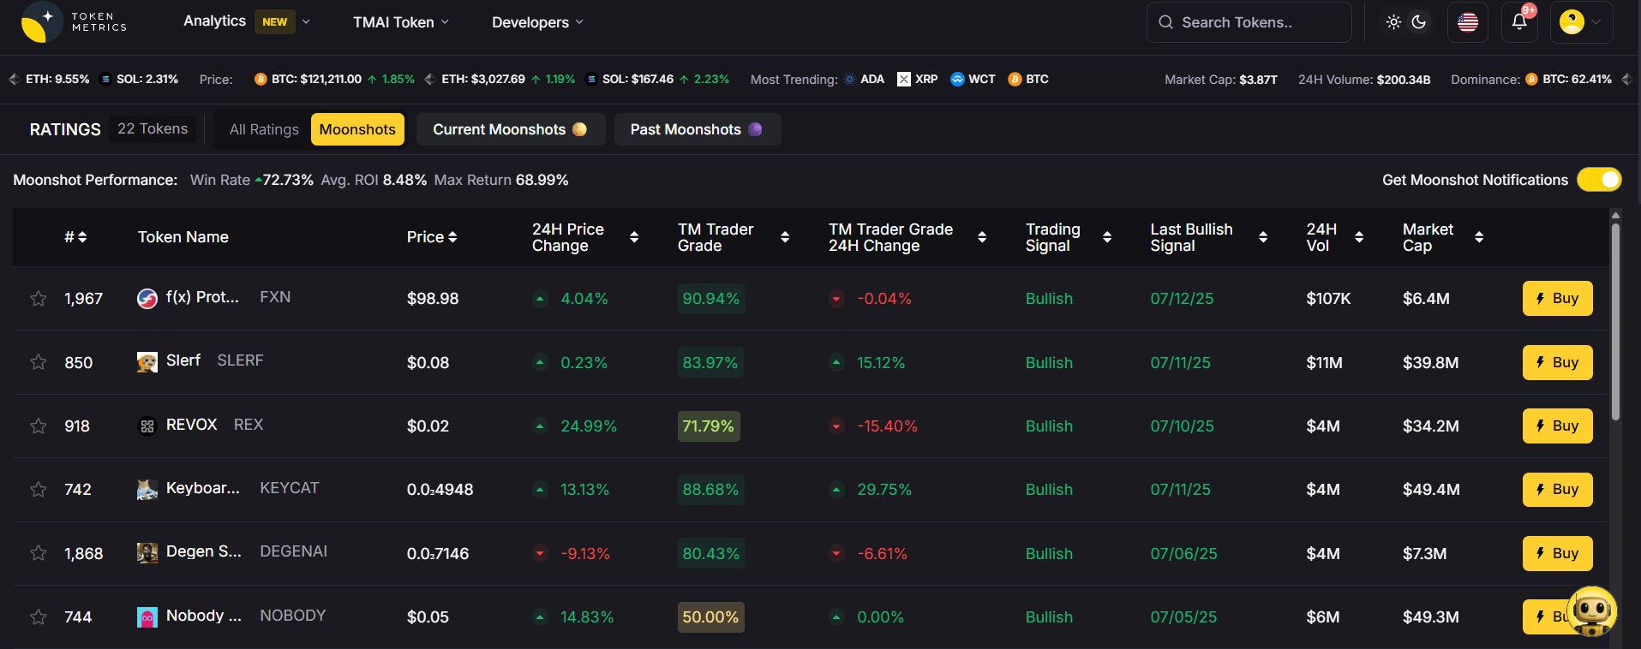
Task: Favorite the REVOX token star
Action: [x=39, y=426]
